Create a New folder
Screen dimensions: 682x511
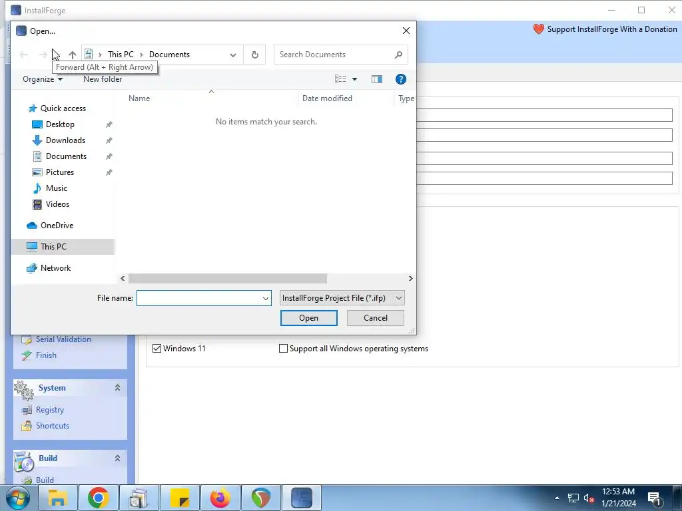103,79
